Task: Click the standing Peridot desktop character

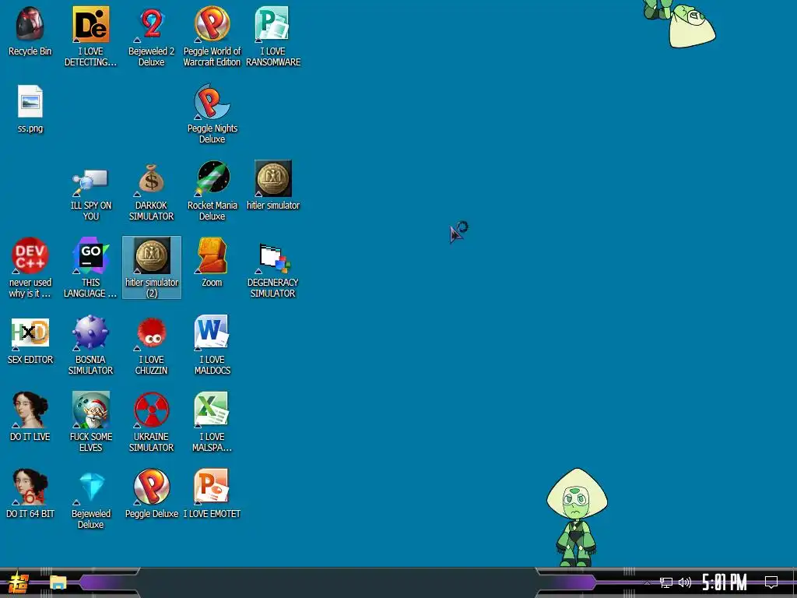Action: click(577, 517)
